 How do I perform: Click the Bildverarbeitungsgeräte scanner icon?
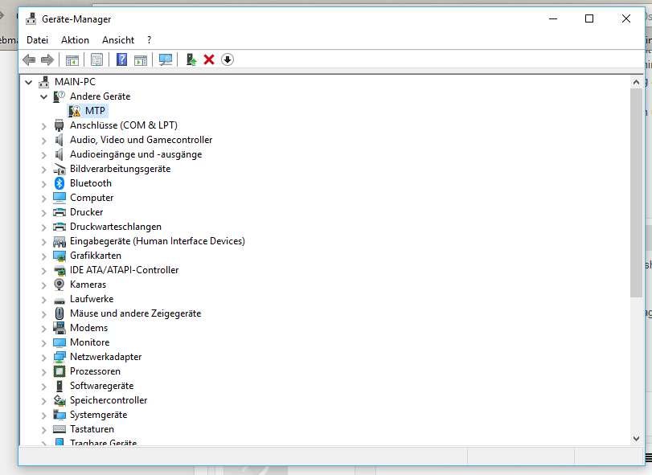tap(59, 169)
